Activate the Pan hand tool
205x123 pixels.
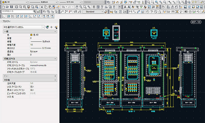point(77,7)
